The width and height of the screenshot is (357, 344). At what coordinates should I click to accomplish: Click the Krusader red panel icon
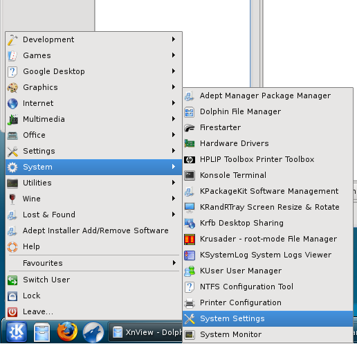click(x=190, y=239)
